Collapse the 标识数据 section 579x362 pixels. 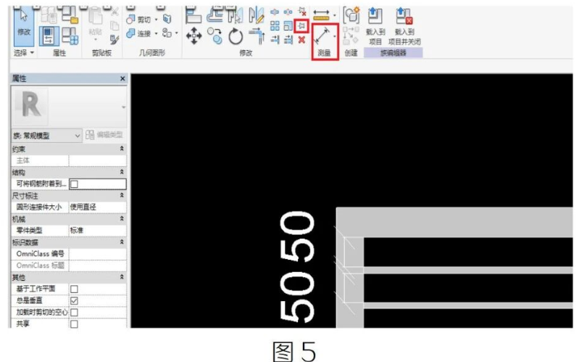(x=122, y=242)
